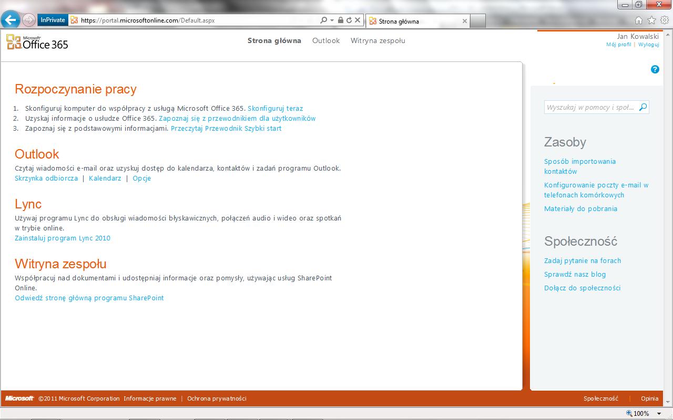
Task: Refresh the page using the reload icon
Action: [349, 20]
